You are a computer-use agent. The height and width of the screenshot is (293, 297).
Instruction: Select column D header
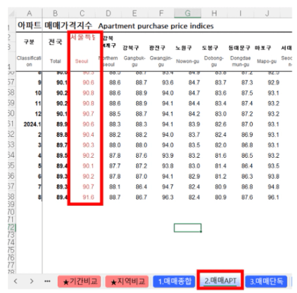tap(108, 13)
